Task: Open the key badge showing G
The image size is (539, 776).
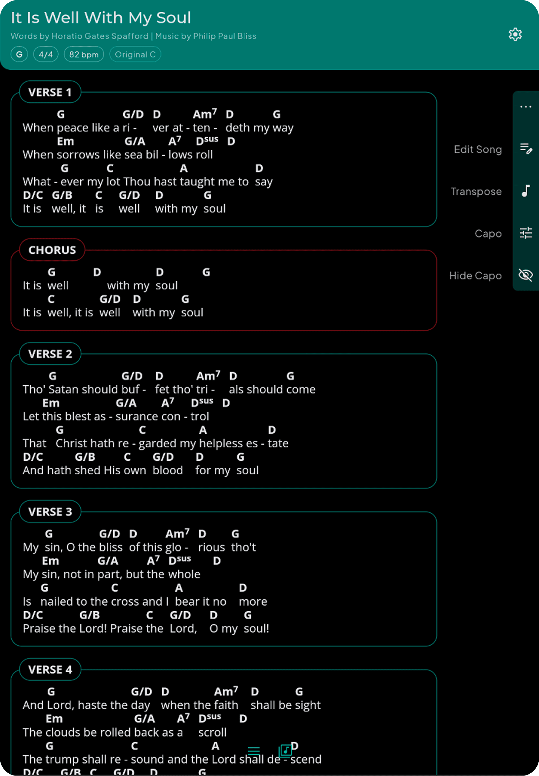Action: [x=19, y=54]
